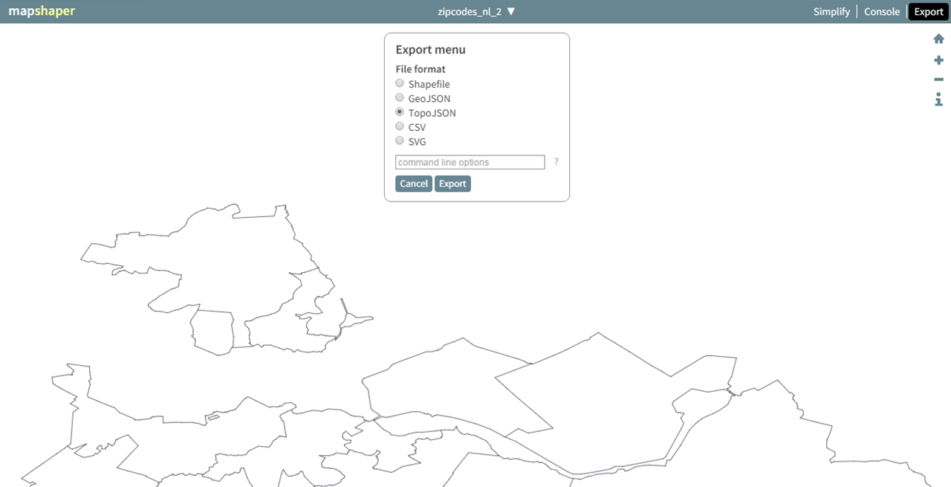Choose the CSV format radio button

400,126
